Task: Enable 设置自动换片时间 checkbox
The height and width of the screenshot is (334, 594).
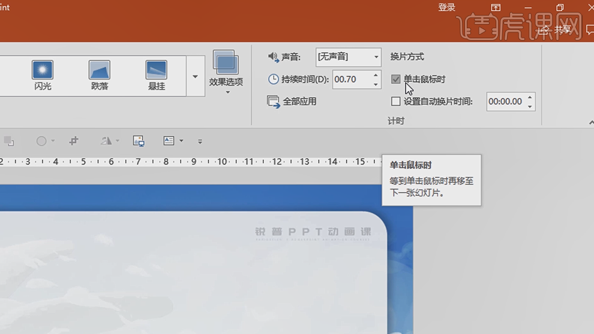Action: tap(396, 101)
